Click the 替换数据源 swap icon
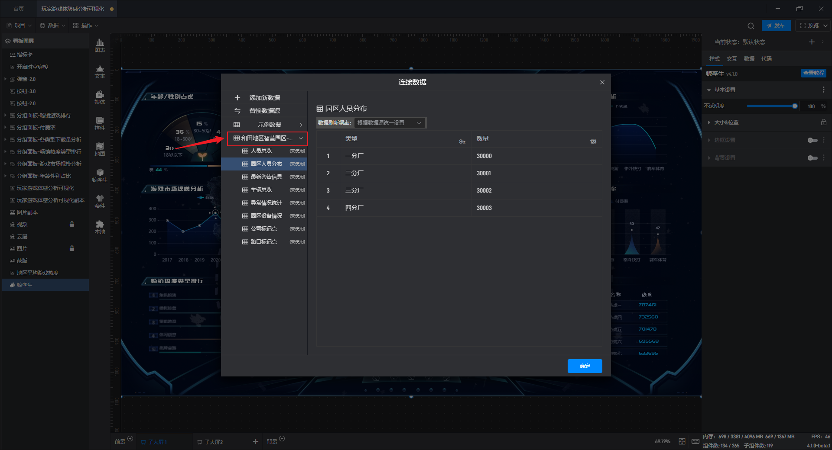The width and height of the screenshot is (832, 450). click(x=237, y=111)
